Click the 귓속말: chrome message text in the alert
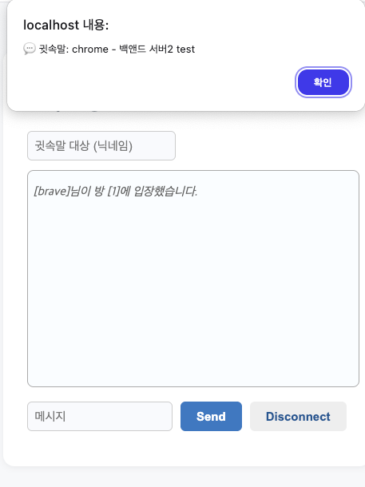Image resolution: width=365 pixels, height=487 pixels. (x=73, y=49)
